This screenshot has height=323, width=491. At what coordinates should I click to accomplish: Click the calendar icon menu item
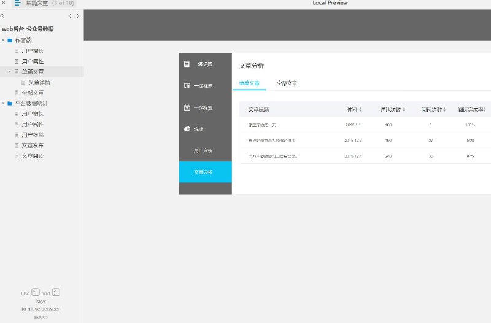point(187,107)
